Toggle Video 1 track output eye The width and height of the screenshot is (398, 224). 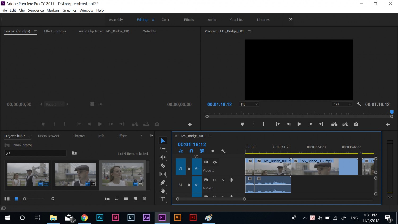[215, 162]
